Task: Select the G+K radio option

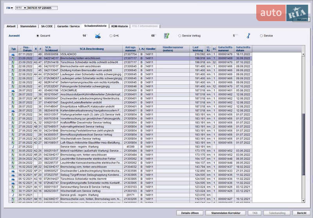Action: pyautogui.click(x=110, y=36)
